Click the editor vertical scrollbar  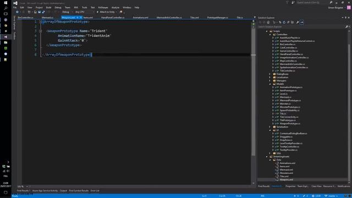click(253, 92)
